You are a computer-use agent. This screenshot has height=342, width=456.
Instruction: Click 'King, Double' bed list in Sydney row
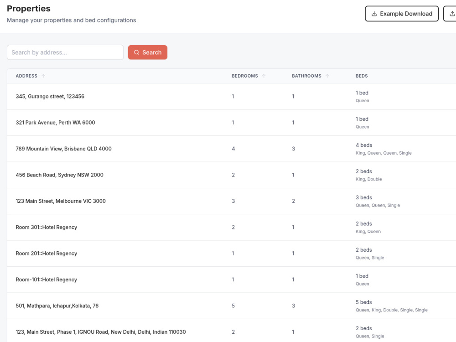pyautogui.click(x=369, y=179)
